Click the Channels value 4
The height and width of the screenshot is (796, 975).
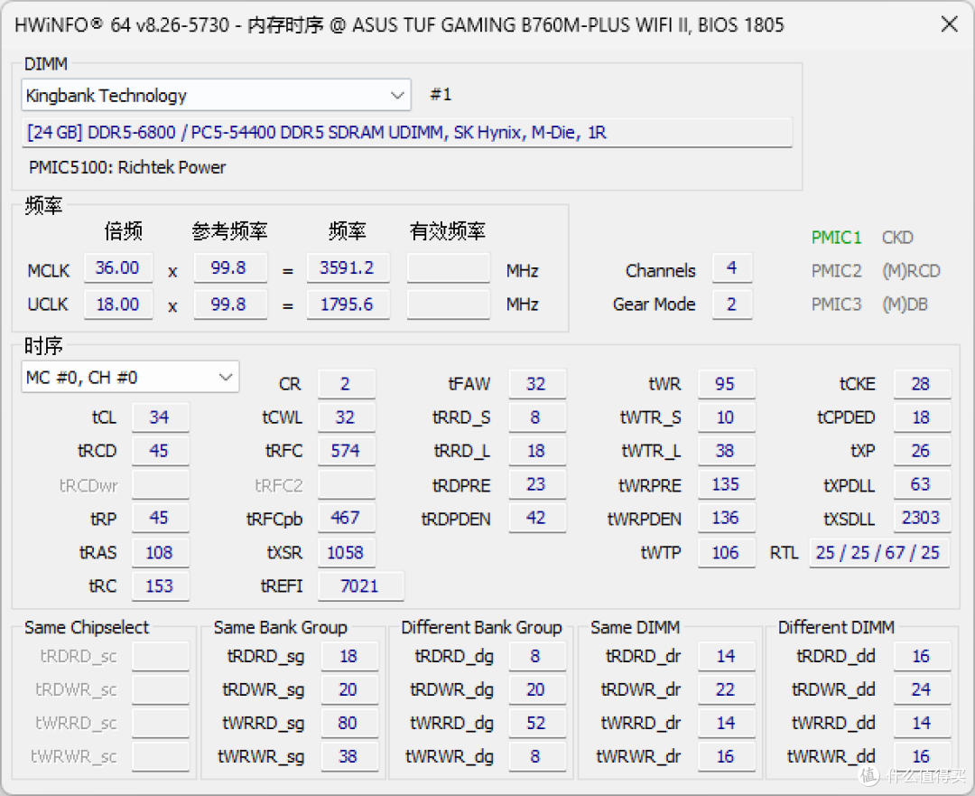point(732,268)
